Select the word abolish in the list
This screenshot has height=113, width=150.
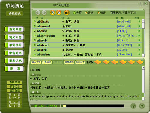[42, 31]
